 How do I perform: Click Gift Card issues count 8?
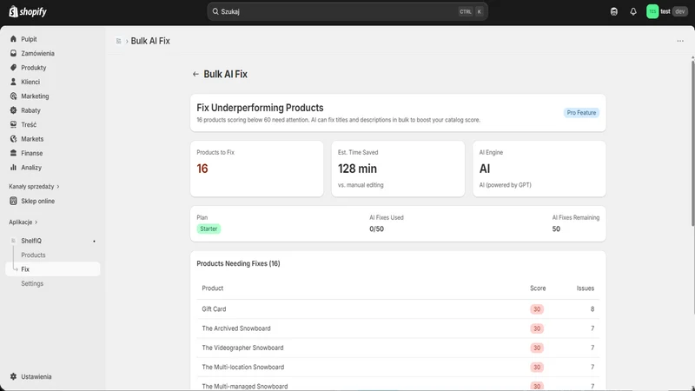(x=592, y=309)
